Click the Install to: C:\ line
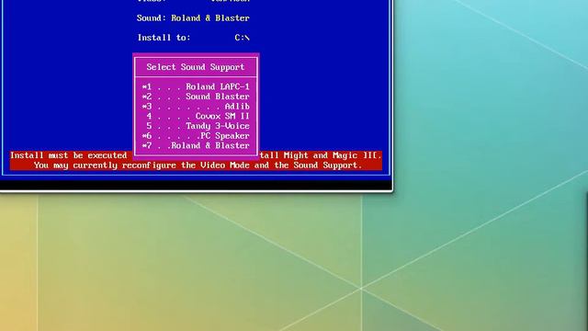Viewport: 588px width, 331px height. (x=193, y=38)
